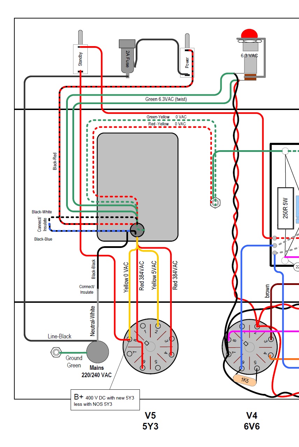Screen dimensions: 299x447
Task: Select the Mains cable entry circle
Action: [x=98, y=352]
